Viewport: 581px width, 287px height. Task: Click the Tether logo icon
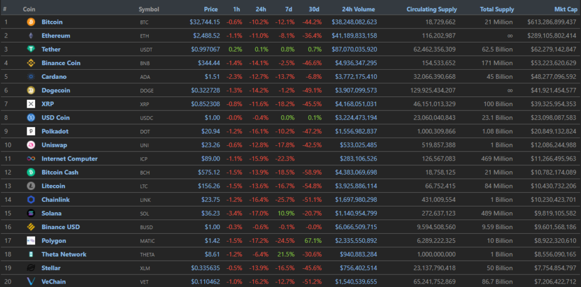31,49
